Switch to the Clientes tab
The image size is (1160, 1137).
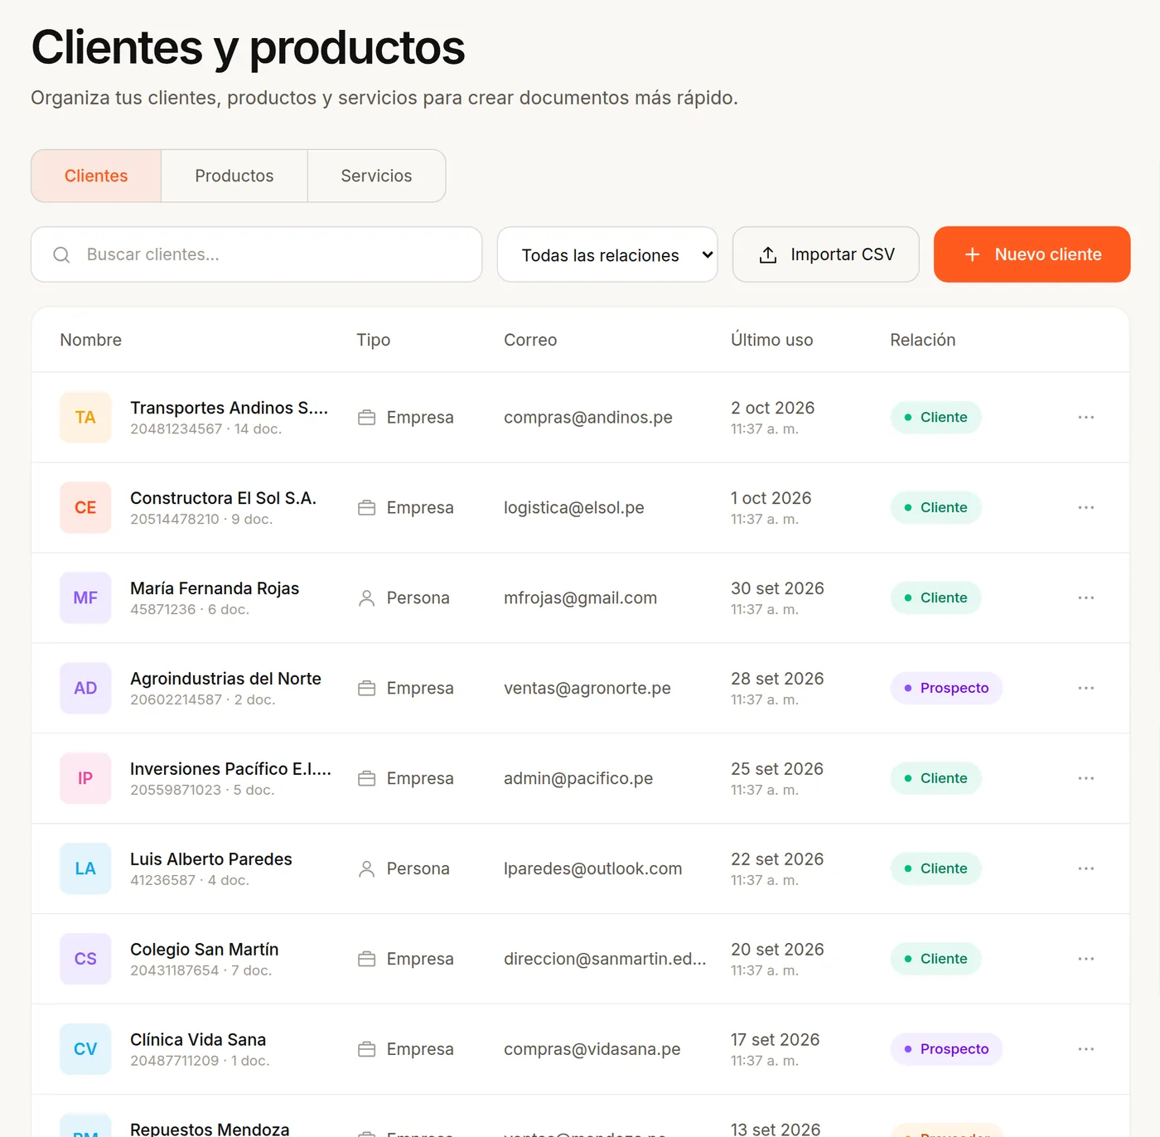pos(96,176)
